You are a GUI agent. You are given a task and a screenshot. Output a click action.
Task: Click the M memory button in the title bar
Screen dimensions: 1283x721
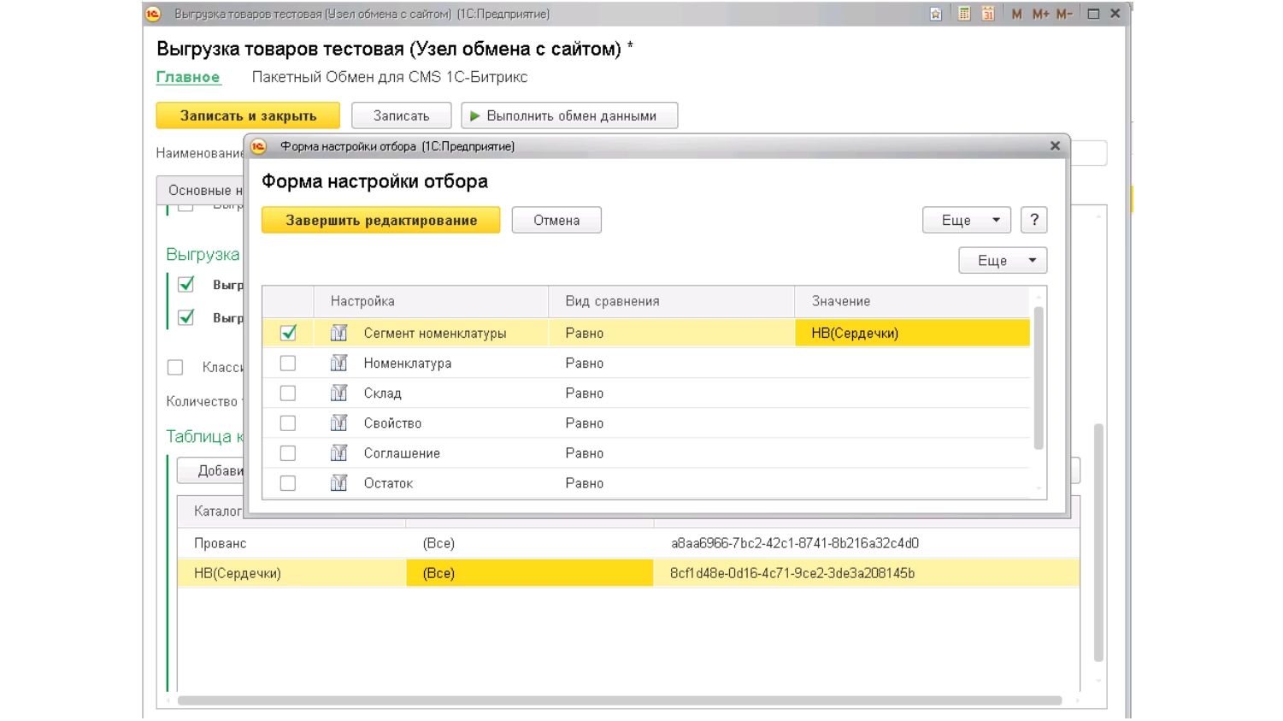1016,14
